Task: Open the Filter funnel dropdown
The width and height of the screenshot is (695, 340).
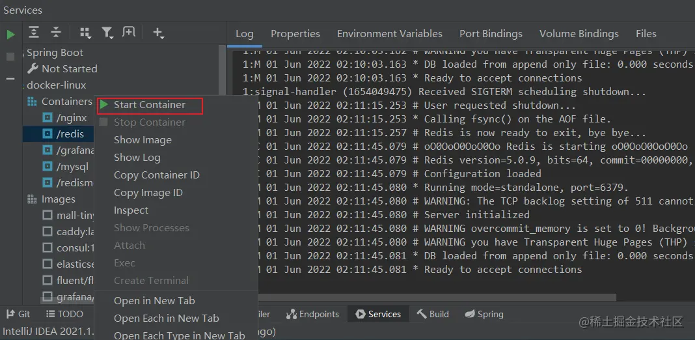Action: pyautogui.click(x=107, y=33)
